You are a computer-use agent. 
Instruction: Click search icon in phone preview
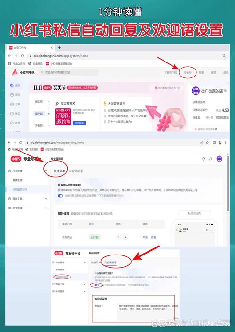pyautogui.click(x=207, y=230)
